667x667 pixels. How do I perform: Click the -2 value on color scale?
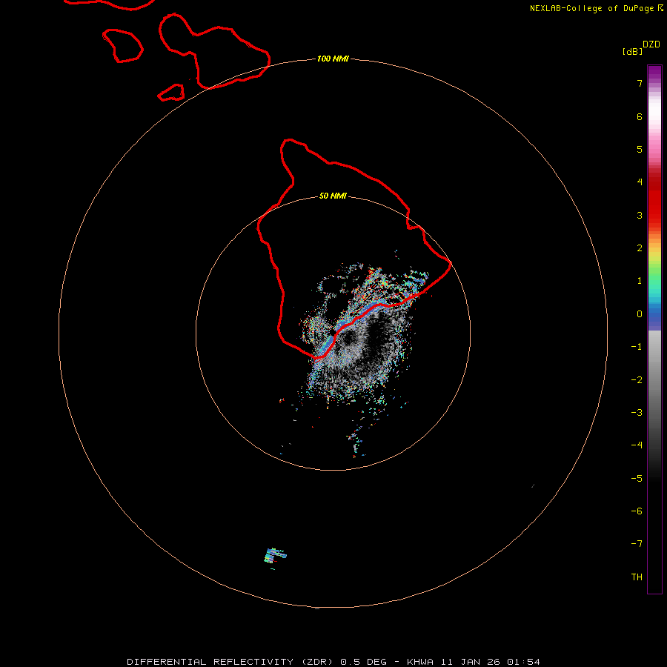point(637,380)
